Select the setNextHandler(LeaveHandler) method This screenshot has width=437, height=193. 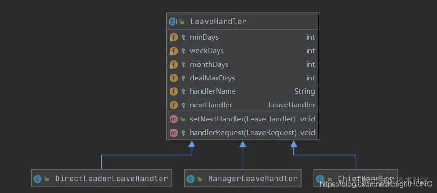coord(243,119)
